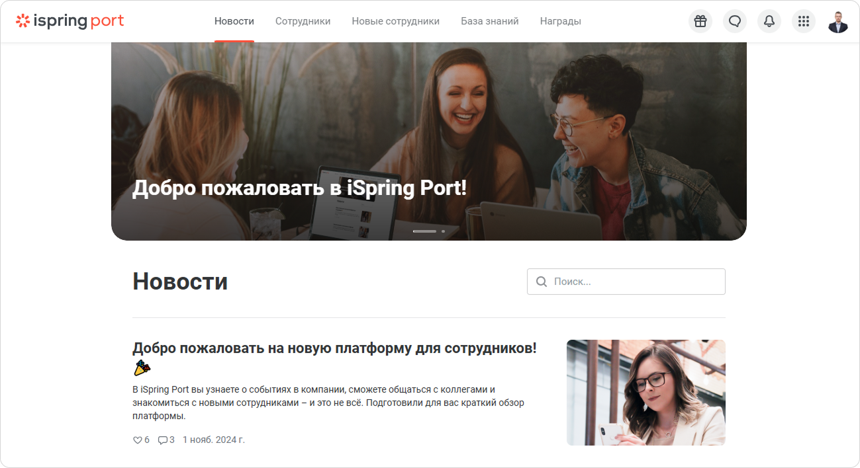The image size is (860, 468).
Task: Select the first banner slide indicator
Action: 424,231
